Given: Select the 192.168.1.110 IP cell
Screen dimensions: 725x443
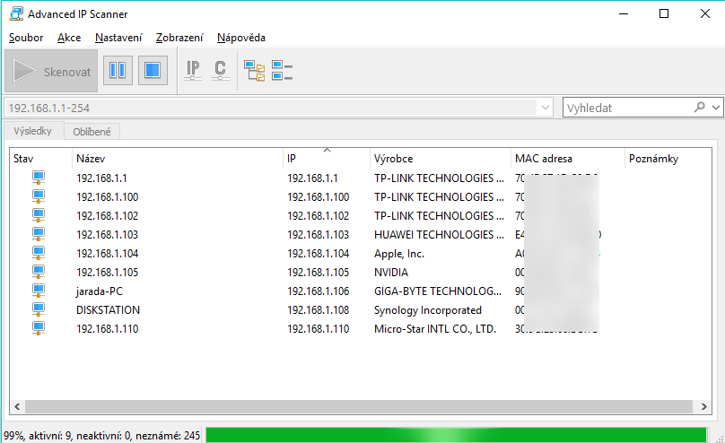Looking at the screenshot, I should coord(319,329).
